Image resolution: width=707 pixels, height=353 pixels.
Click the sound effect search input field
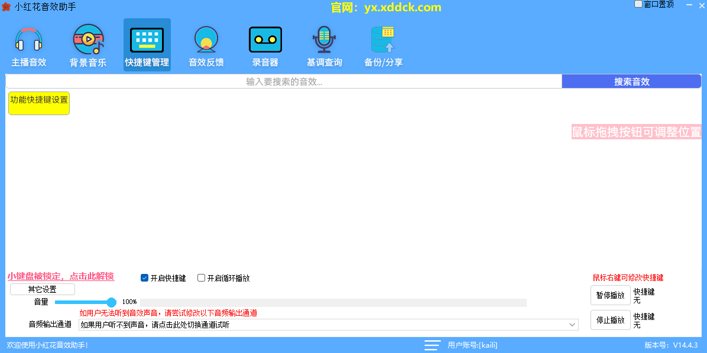click(284, 81)
